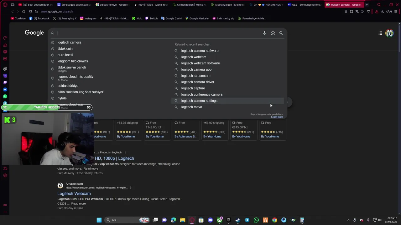Image resolution: width=401 pixels, height=225 pixels.
Task: Click 'Learn more' under the predictions
Action: coord(277,117)
